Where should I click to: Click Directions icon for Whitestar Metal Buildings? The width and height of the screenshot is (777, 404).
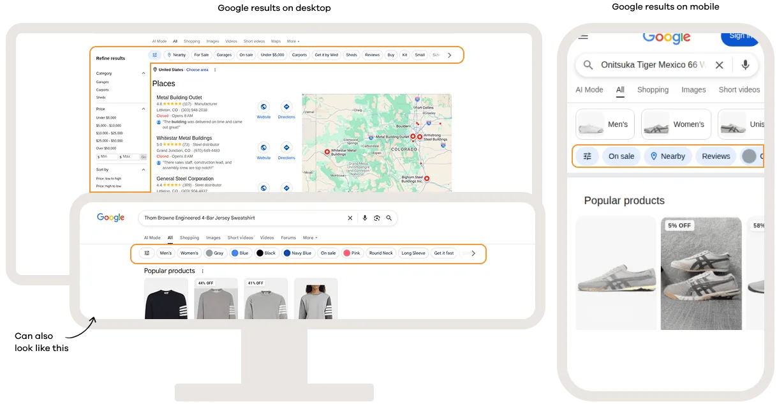[x=286, y=147]
